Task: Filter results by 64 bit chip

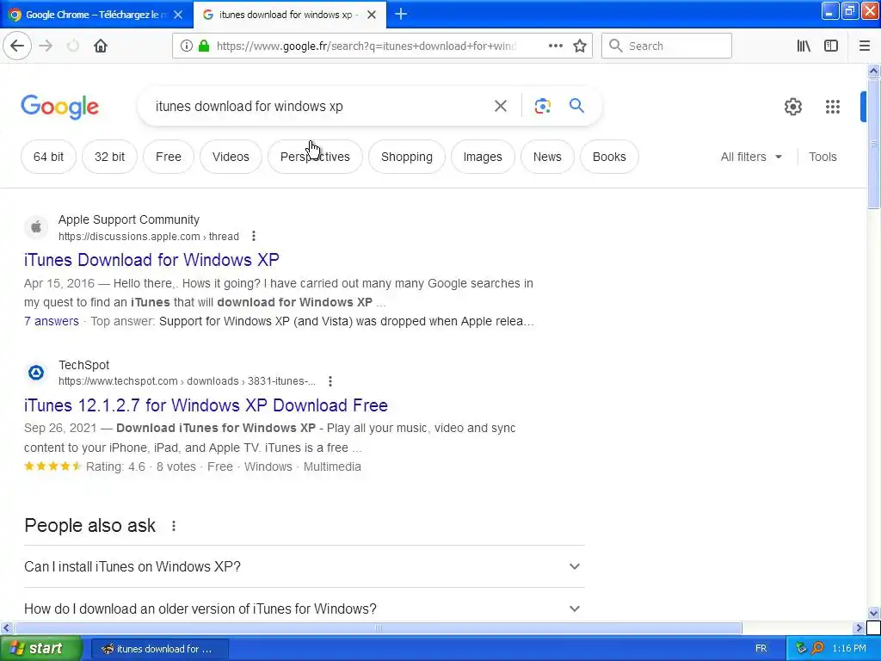Action: [48, 157]
